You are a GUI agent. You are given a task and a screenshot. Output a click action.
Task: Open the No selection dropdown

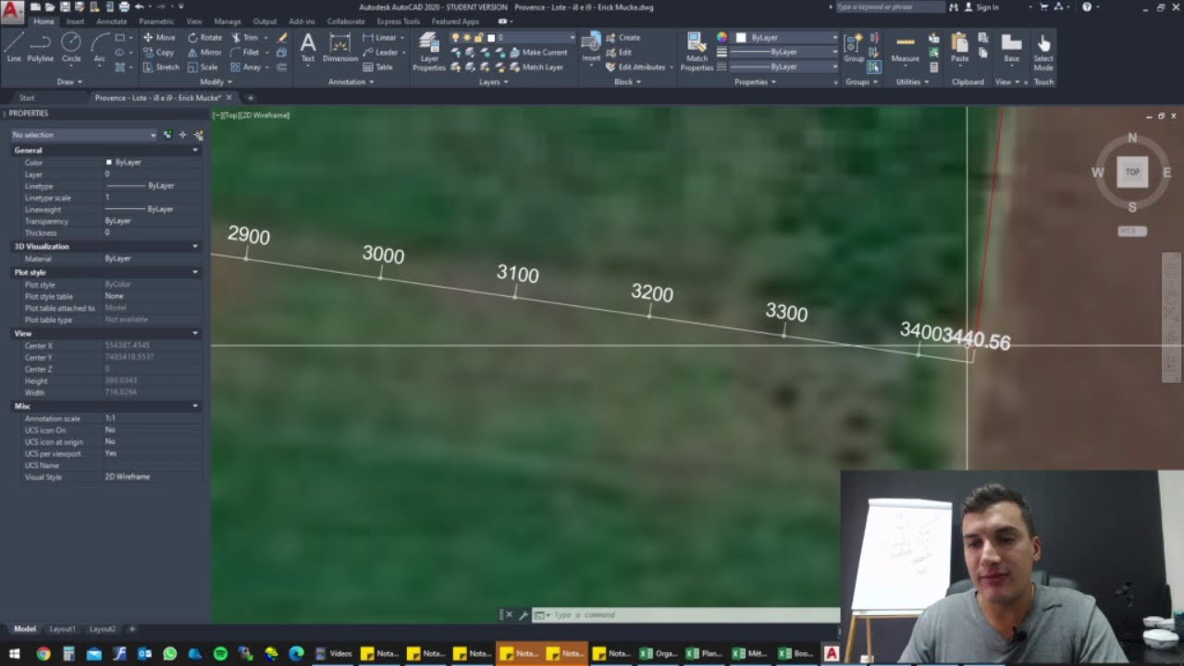pyautogui.click(x=84, y=135)
